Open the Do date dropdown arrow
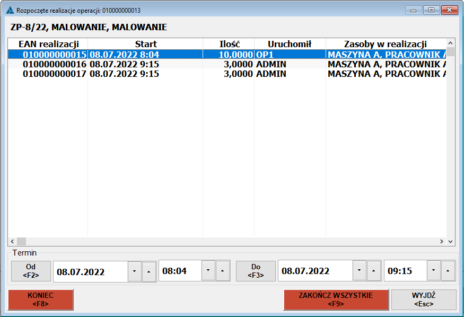This screenshot has width=464, height=317. (x=359, y=270)
